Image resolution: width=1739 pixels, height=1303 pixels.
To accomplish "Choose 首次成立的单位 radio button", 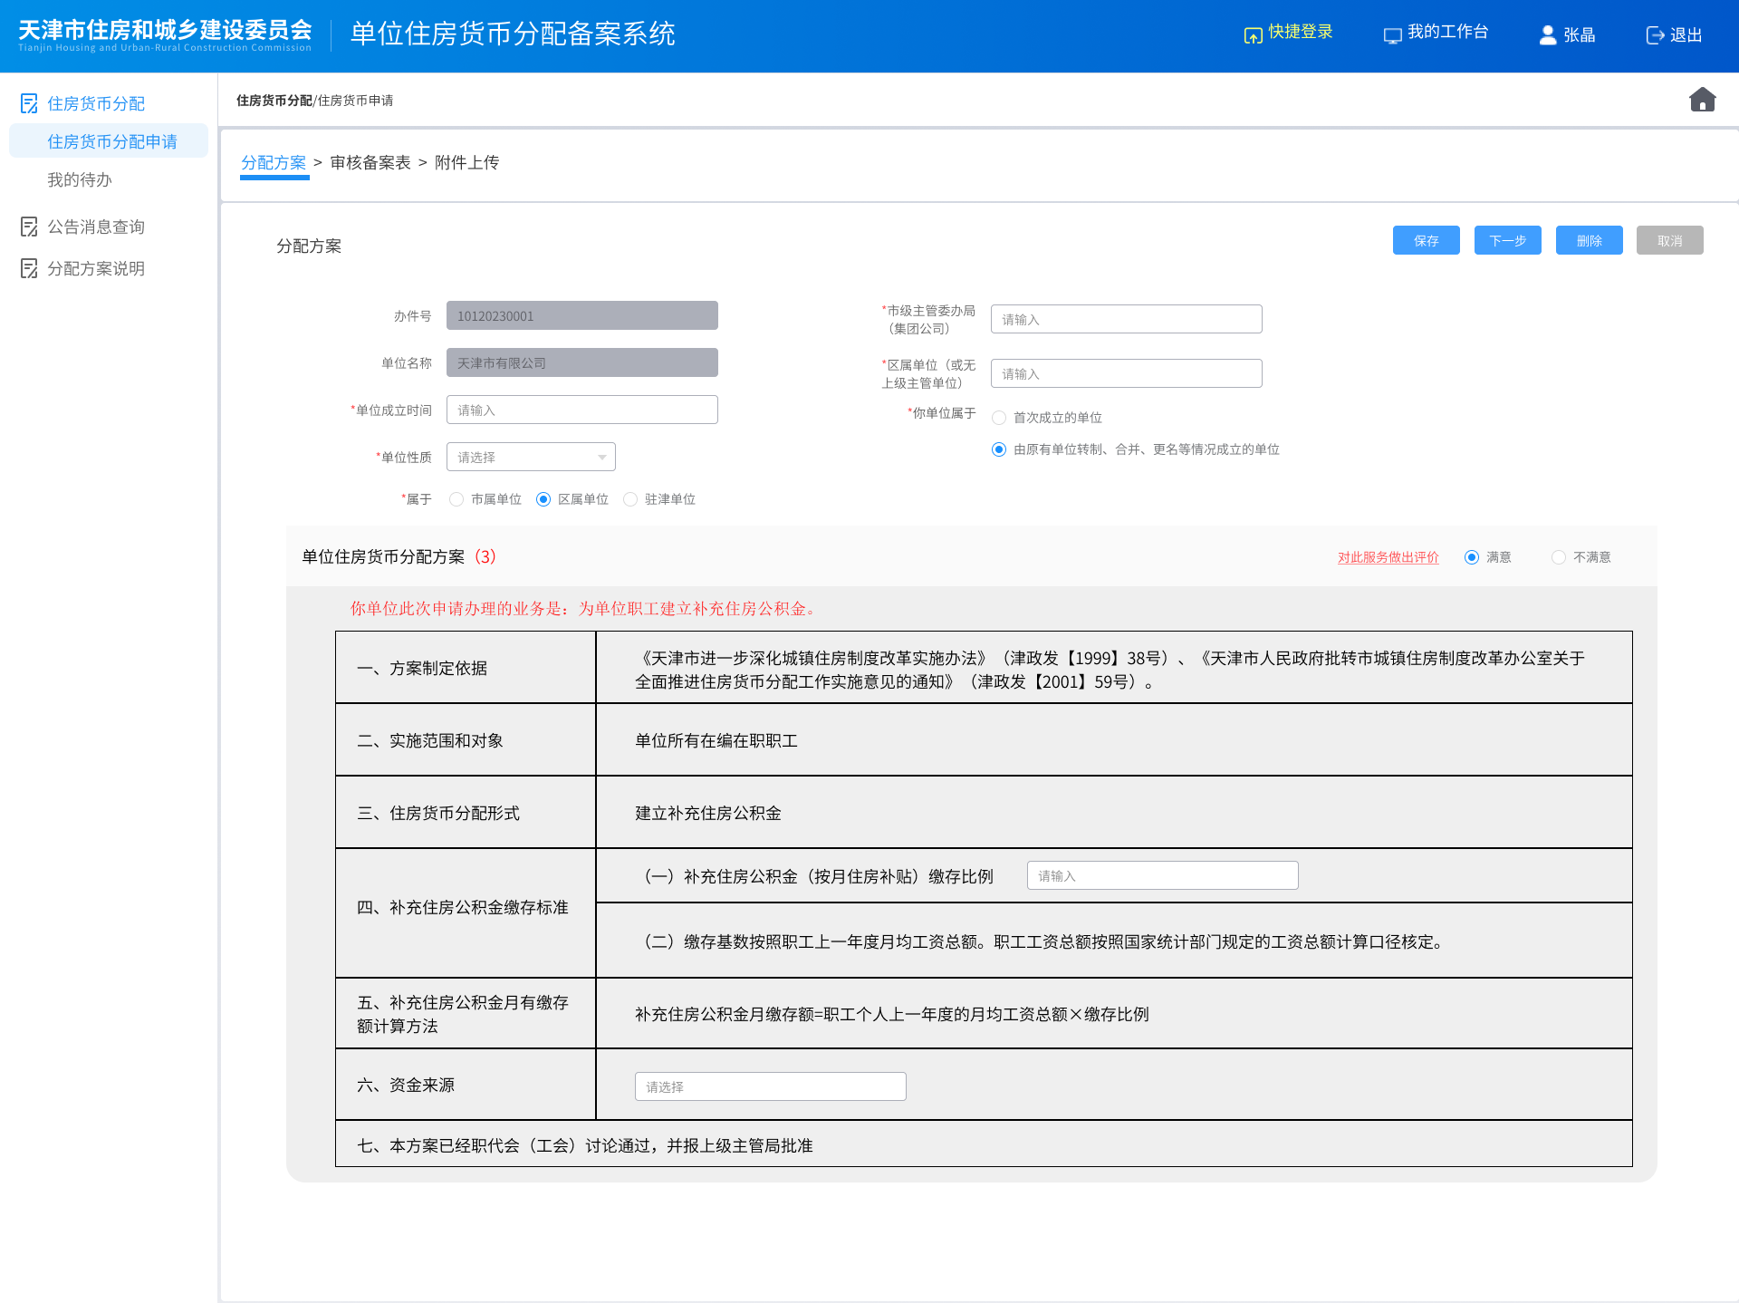I will click(999, 418).
